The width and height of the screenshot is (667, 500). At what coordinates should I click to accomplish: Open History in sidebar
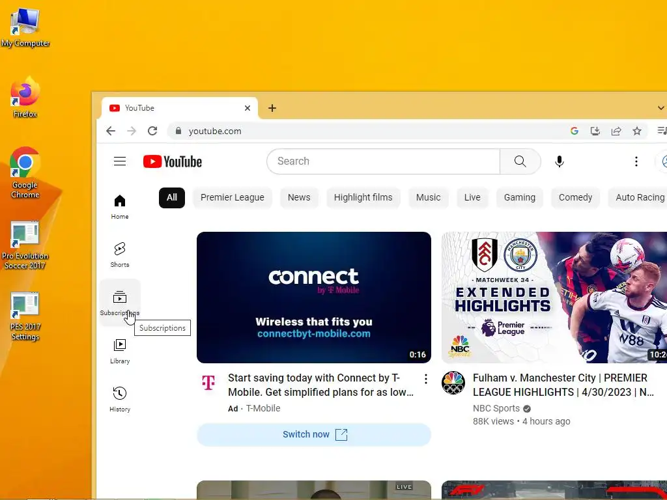(x=120, y=400)
